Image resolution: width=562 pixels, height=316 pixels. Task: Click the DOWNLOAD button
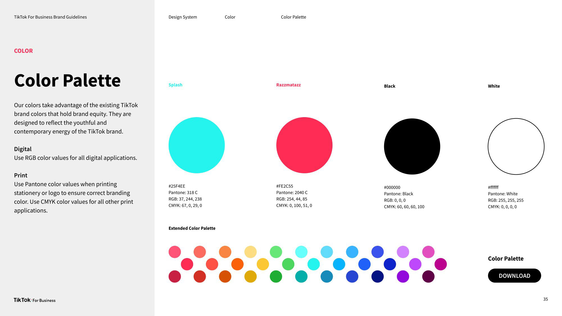tap(514, 276)
